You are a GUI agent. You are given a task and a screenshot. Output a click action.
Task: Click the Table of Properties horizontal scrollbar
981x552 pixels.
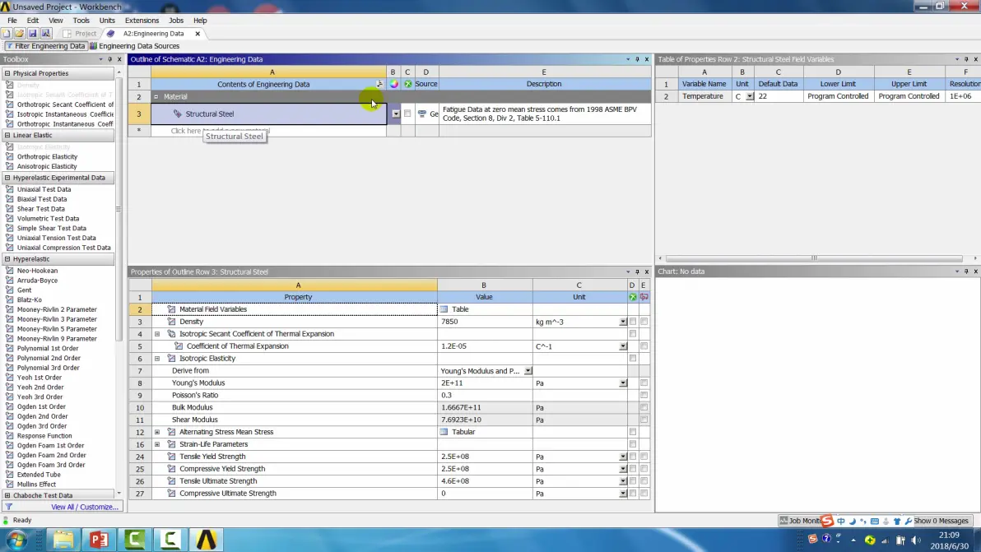[x=814, y=258]
